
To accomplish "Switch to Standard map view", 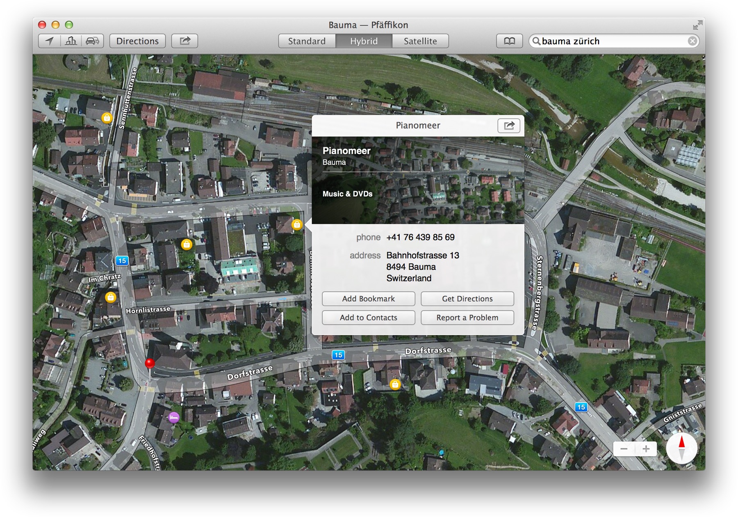I will (x=307, y=41).
